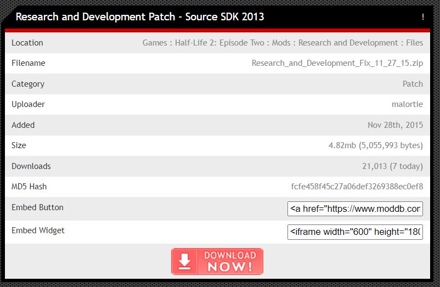
Task: Click filename Research_and_Development_Fix_11_27_15.zip
Action: coord(337,63)
